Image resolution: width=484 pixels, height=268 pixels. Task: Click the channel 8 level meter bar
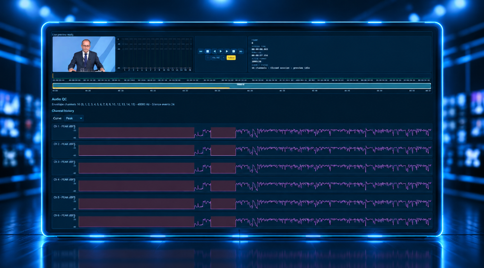(x=155, y=54)
